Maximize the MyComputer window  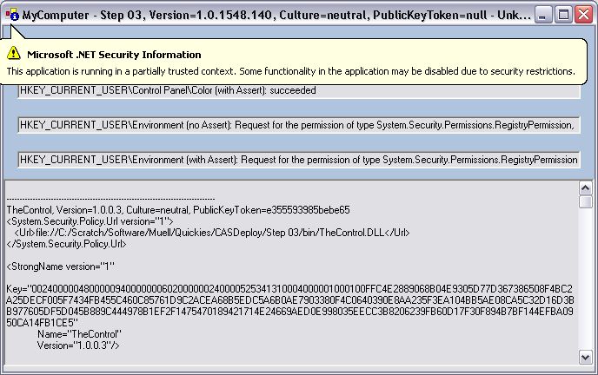pyautogui.click(x=562, y=15)
